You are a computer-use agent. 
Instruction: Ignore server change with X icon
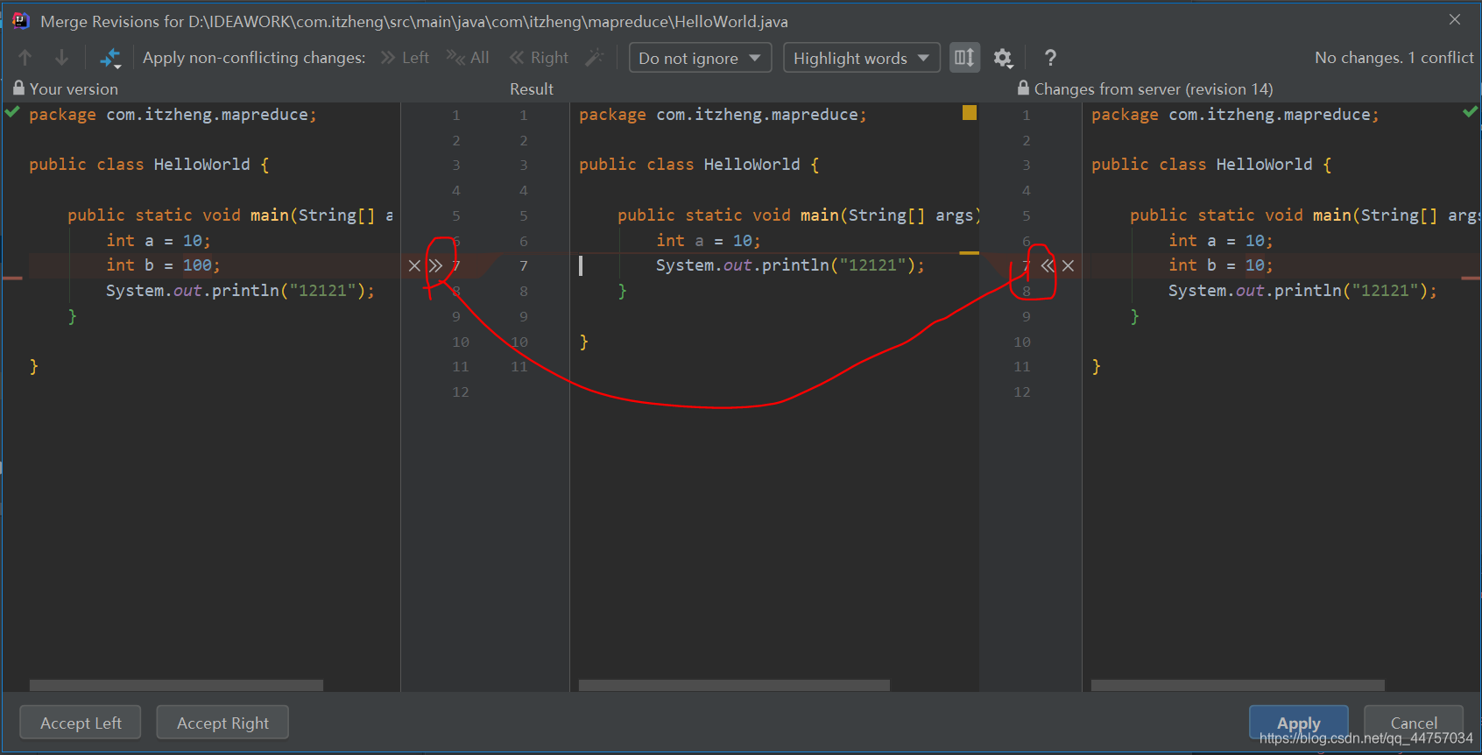[x=1069, y=265]
